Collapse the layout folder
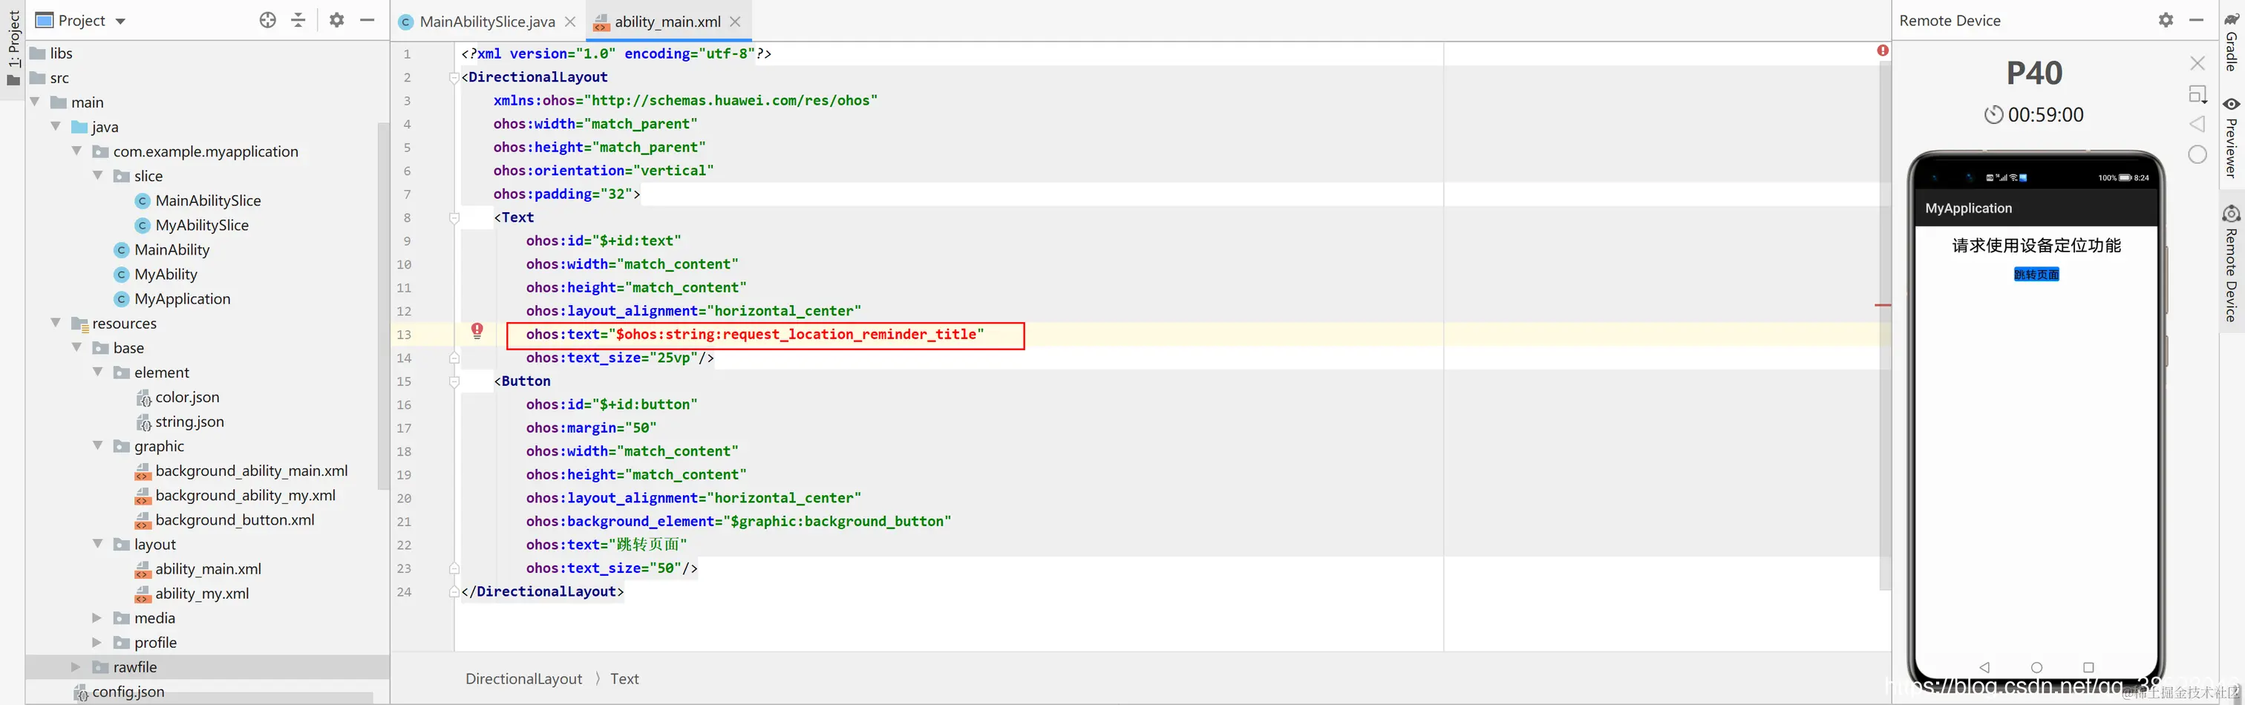2245x705 pixels. 97,544
